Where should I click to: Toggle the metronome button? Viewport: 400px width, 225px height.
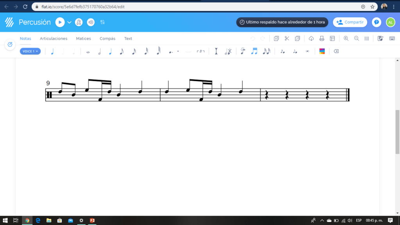tap(79, 22)
